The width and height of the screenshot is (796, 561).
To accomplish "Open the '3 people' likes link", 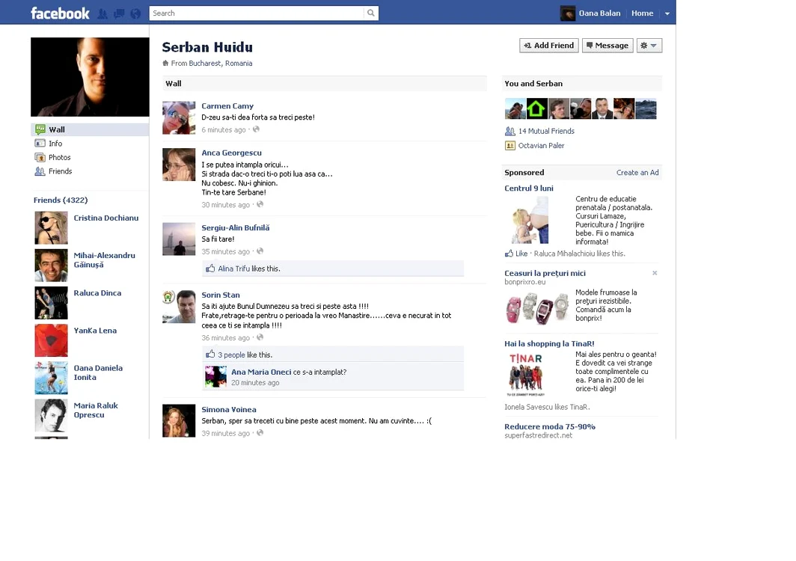I will coord(231,355).
